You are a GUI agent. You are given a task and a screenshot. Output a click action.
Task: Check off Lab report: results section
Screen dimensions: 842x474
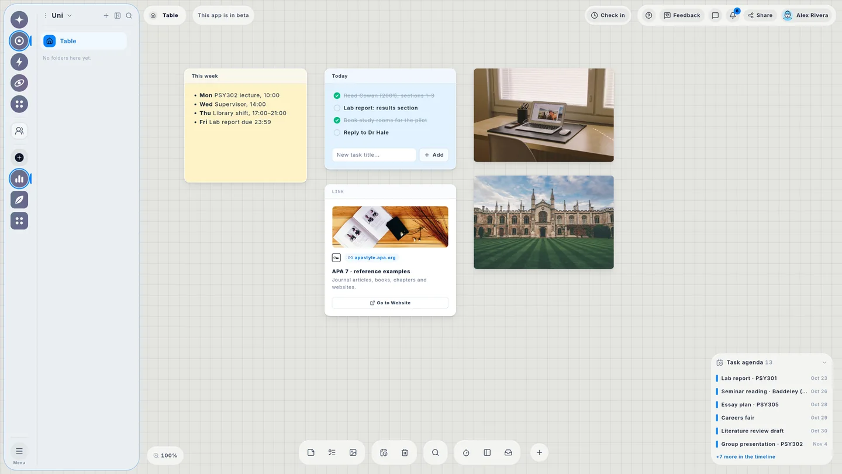pos(337,108)
